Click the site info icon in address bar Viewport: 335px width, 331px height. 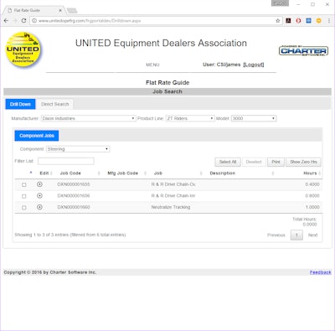pos(34,21)
